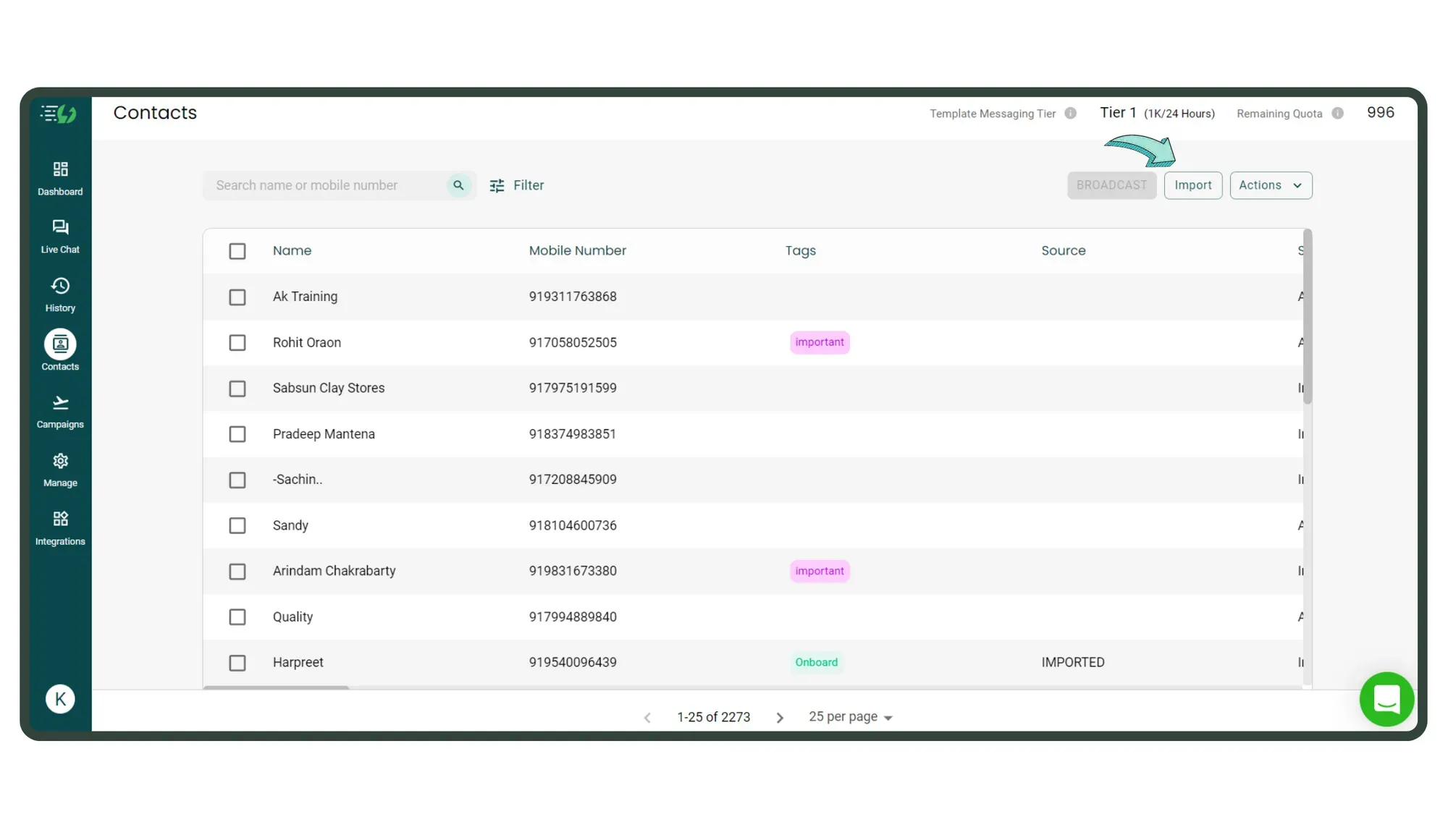Open the green chat support bubble
The height and width of the screenshot is (814, 1448).
pyautogui.click(x=1386, y=699)
